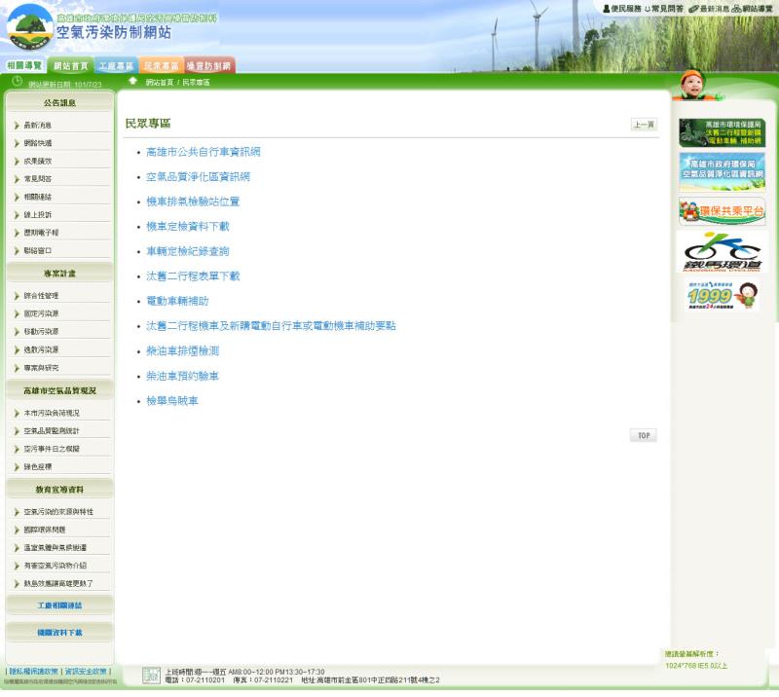Click the QR code icon in the footer
Image resolution: width=779 pixels, height=697 pixels.
[151, 676]
